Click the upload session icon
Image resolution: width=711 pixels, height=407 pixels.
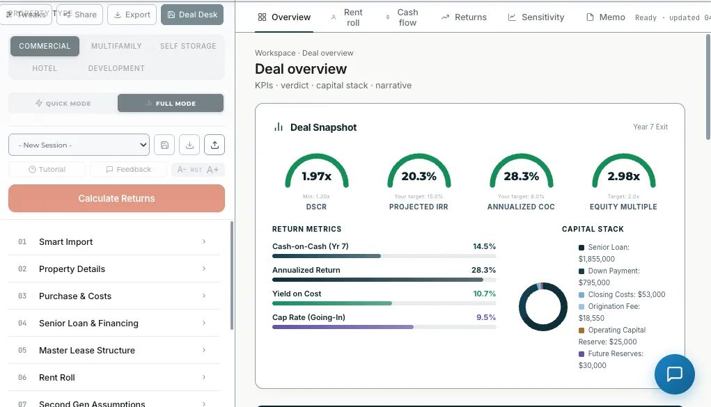pos(214,145)
